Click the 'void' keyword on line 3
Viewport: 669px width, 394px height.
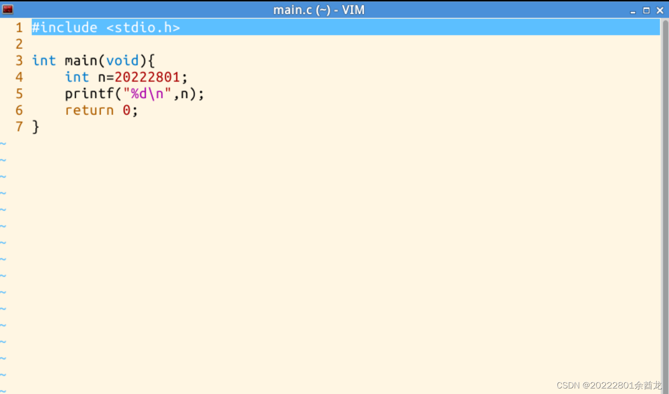[123, 61]
